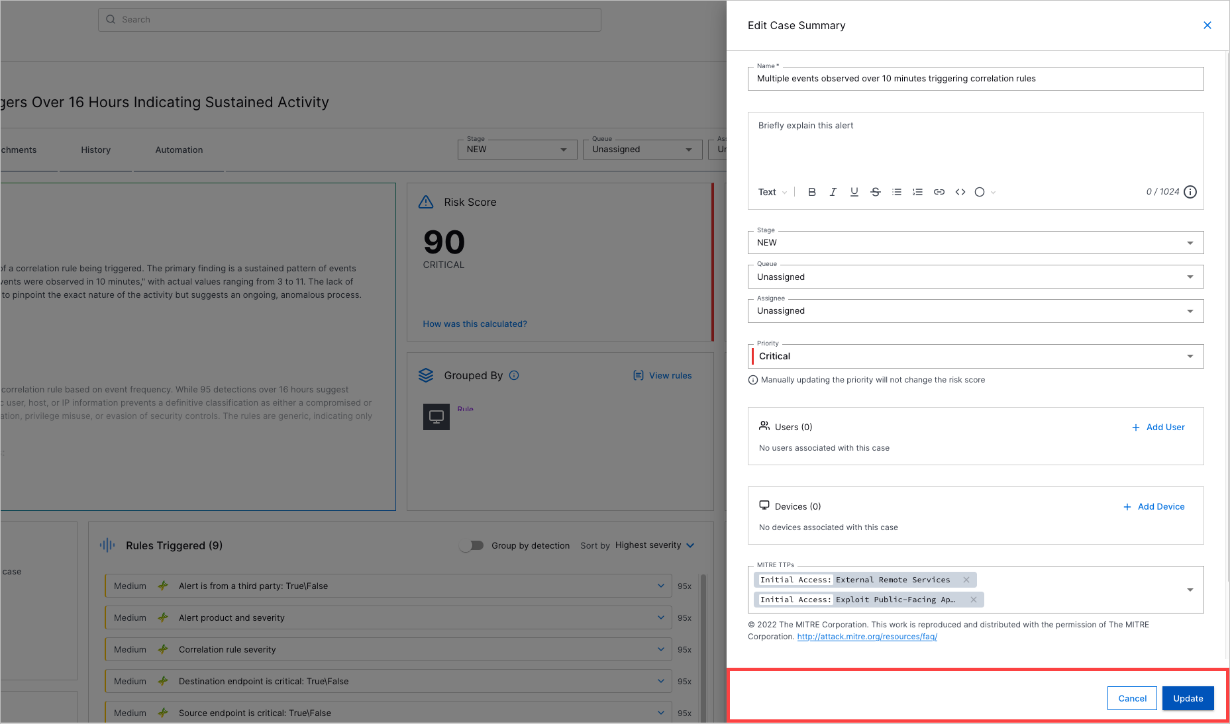Click the Rule computer monitor icon
The width and height of the screenshot is (1230, 724).
(x=436, y=416)
